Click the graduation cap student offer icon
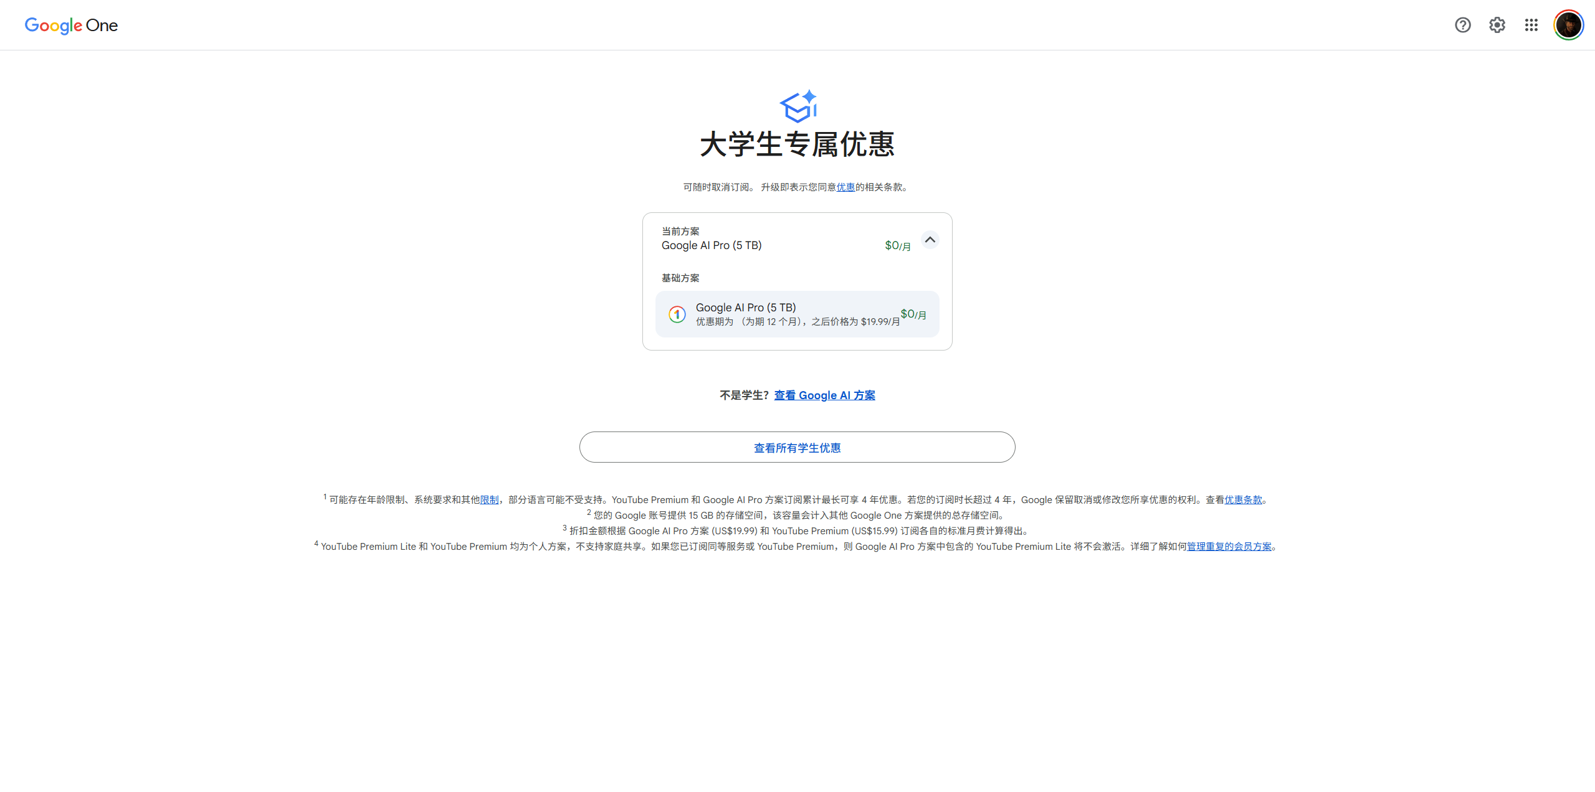The width and height of the screenshot is (1595, 792). pyautogui.click(x=798, y=106)
